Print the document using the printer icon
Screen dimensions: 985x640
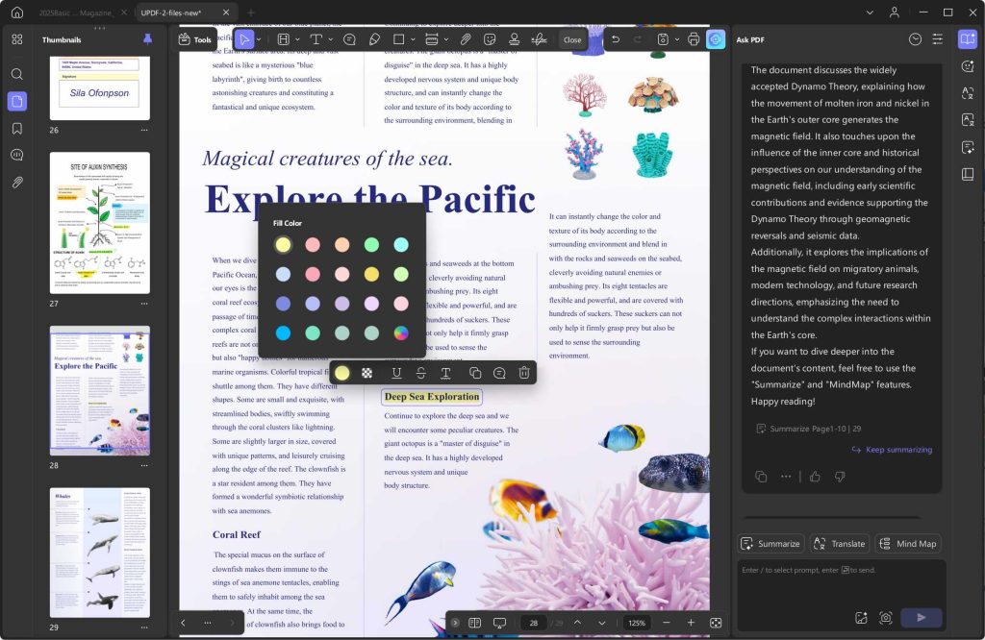coord(694,39)
